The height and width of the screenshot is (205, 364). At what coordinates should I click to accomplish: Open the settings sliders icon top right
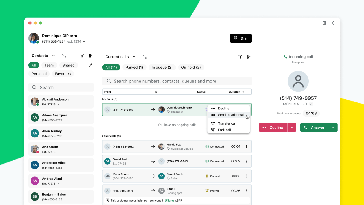tap(333, 23)
